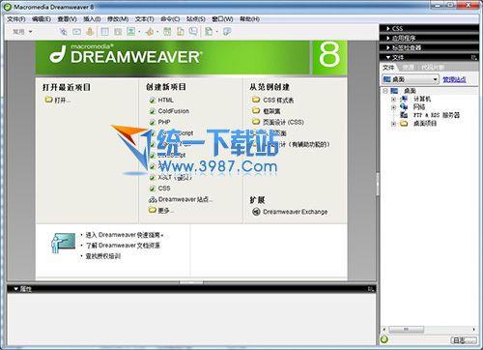Collapse the 属性 panel
Viewport: 483px width, 350px height.
pos(15,289)
